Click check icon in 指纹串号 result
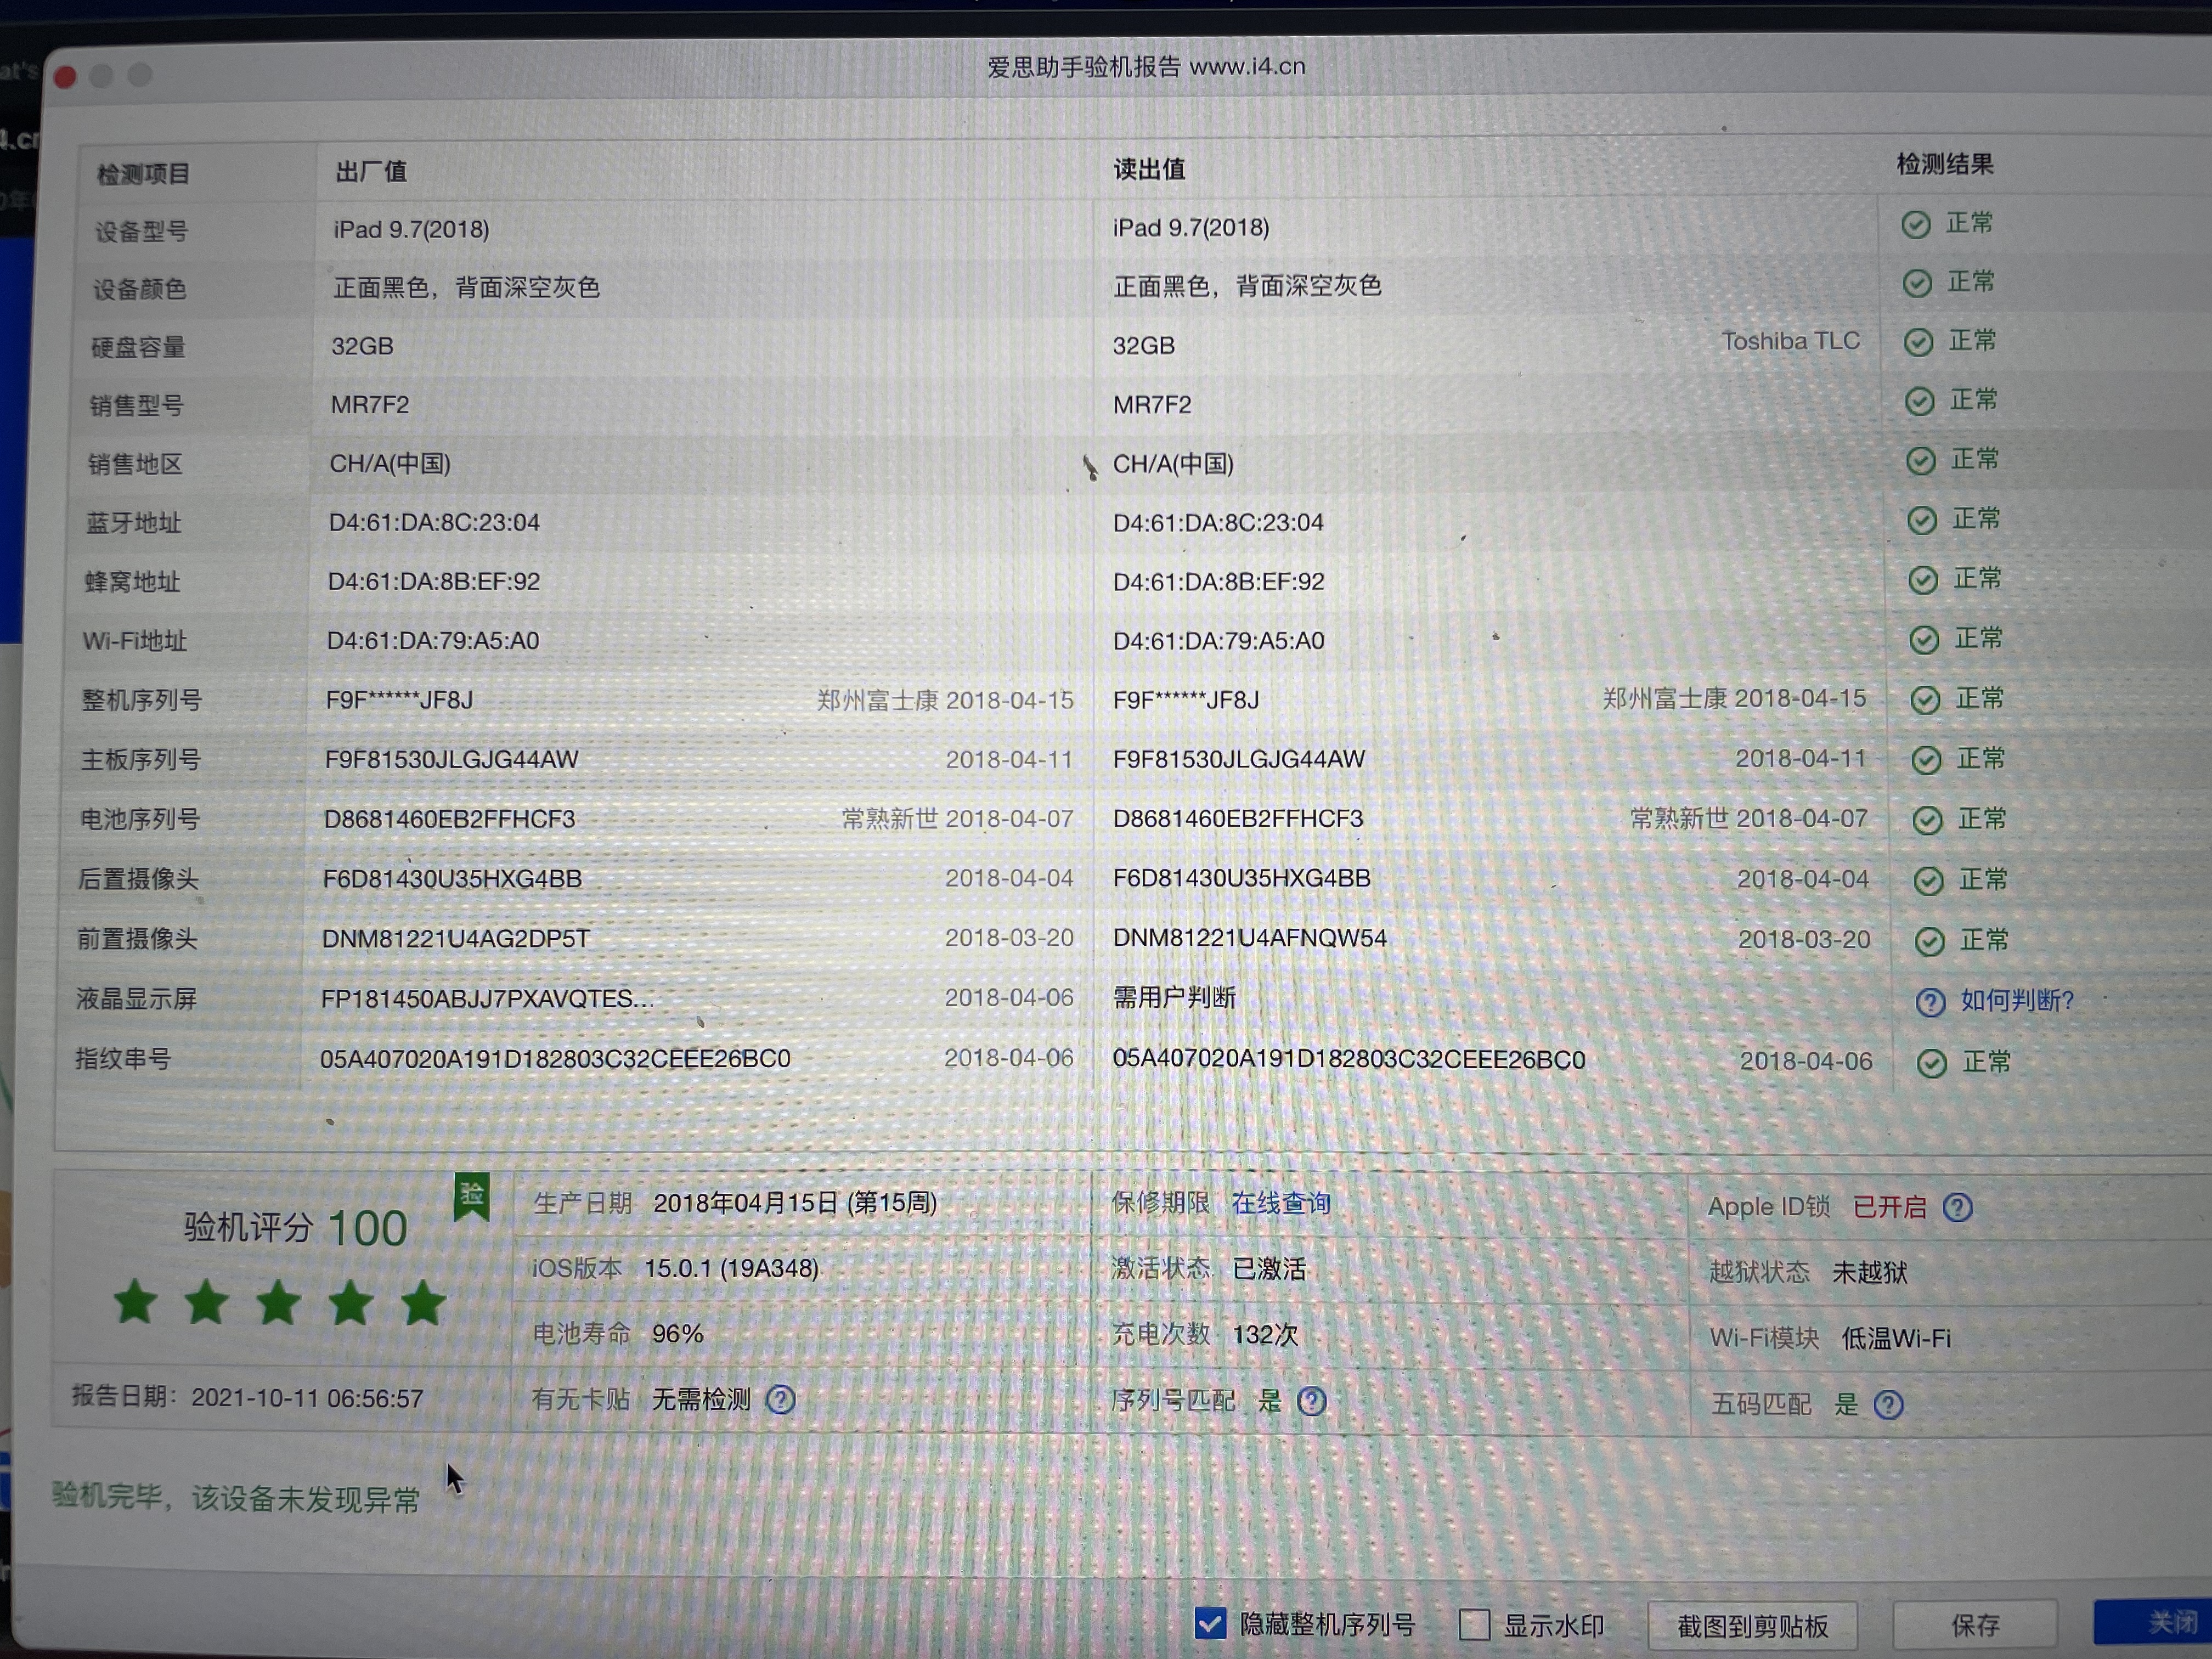Image resolution: width=2212 pixels, height=1659 pixels. click(1932, 1063)
